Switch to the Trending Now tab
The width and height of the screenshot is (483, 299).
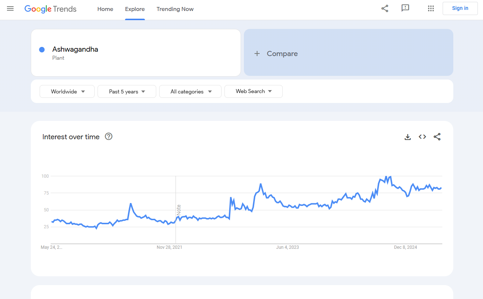(x=175, y=9)
